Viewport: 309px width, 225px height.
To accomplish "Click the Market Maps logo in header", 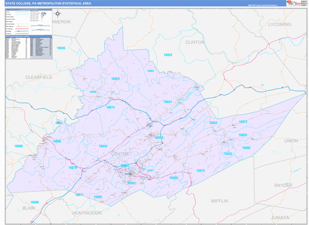I will (295, 4).
